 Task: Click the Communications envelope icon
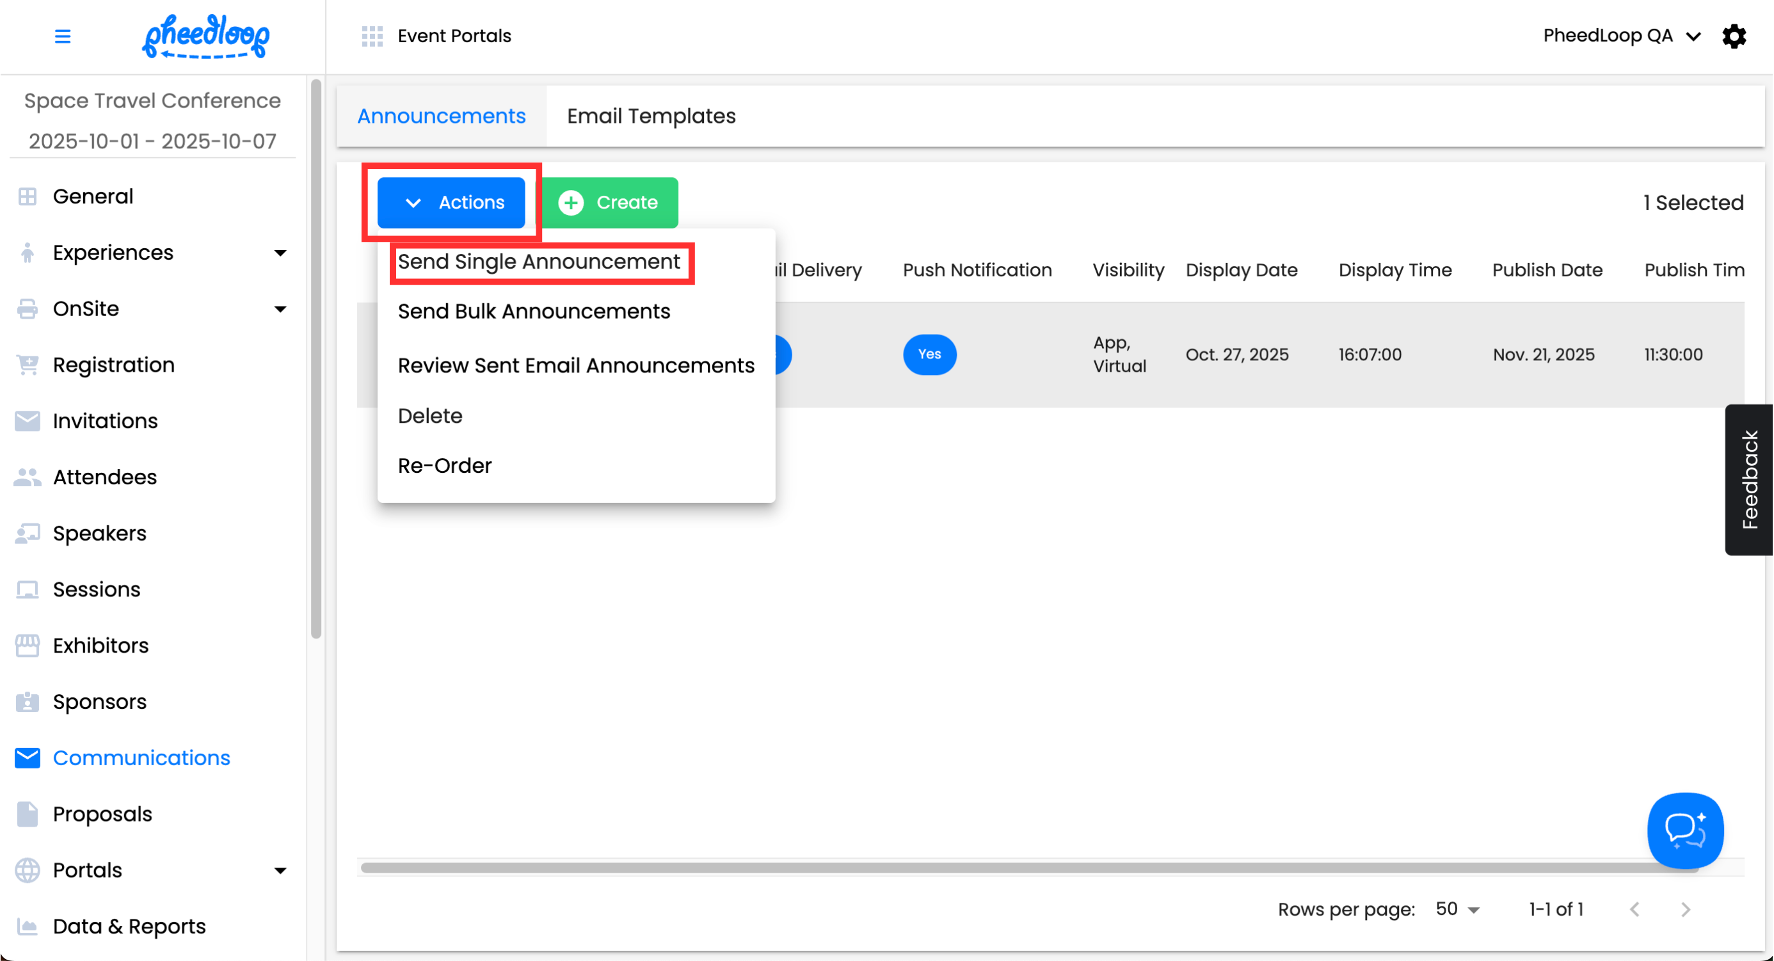pos(28,758)
